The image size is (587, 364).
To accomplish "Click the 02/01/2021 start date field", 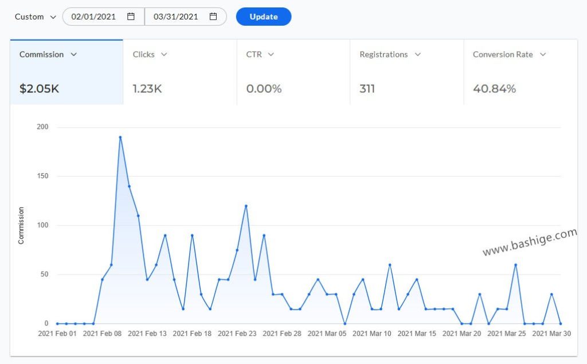I will [x=94, y=17].
